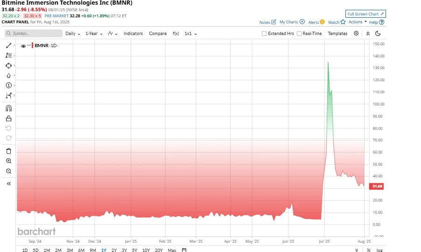Toggle the lock drawings icon
The width and height of the screenshot is (421, 252).
tap(8, 119)
